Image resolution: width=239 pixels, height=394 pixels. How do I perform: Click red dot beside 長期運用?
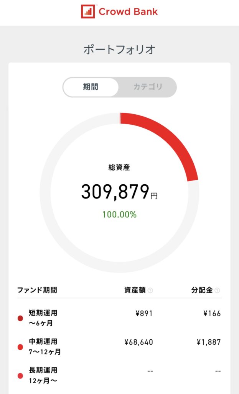[x=20, y=376]
